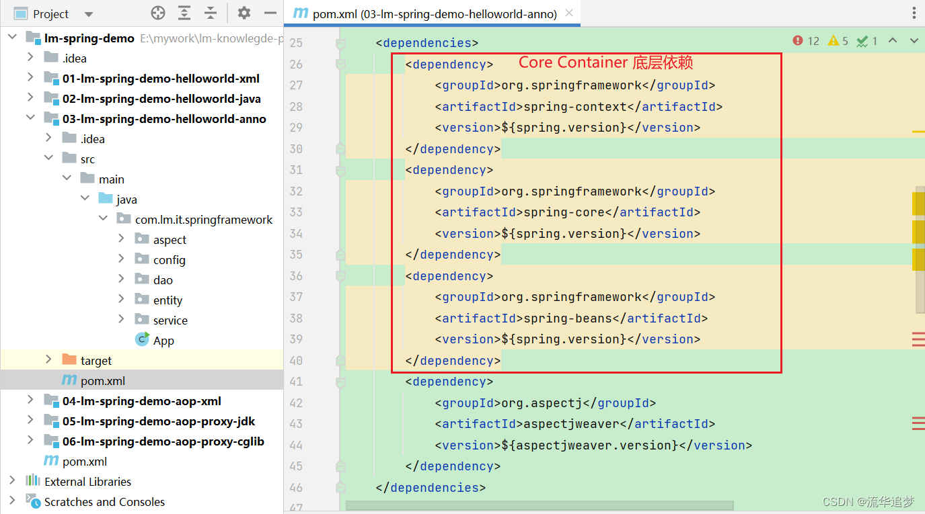The width and height of the screenshot is (925, 514).
Task: Select the pom.xml (03-lm-spring-demo-helloworld-anno) tab
Action: pyautogui.click(x=434, y=13)
